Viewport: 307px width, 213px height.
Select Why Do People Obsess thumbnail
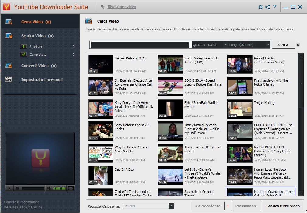pyautogui.click(x=101, y=153)
